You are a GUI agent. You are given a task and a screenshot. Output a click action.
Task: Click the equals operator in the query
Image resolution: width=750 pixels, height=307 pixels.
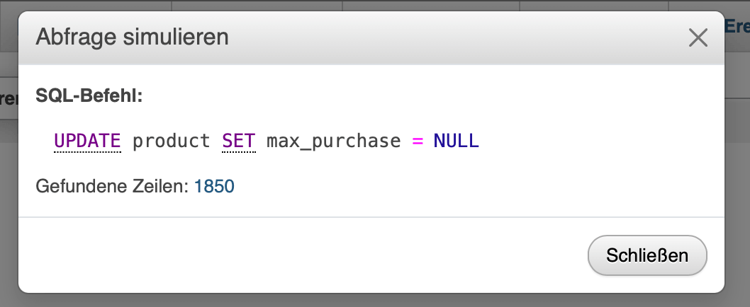tap(417, 141)
